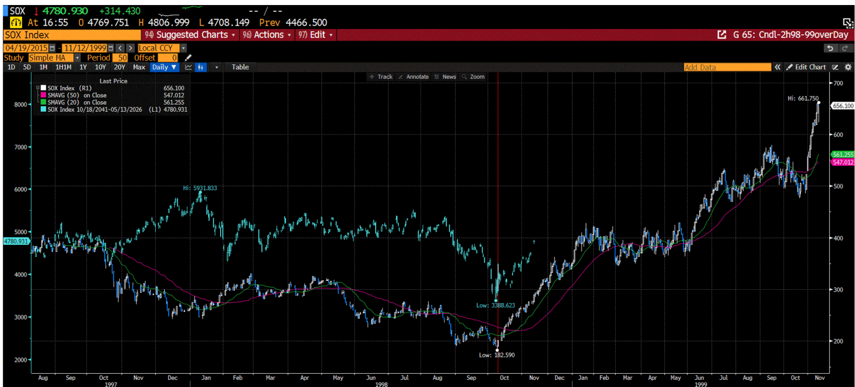Image resolution: width=855 pixels, height=387 pixels.
Task: Click the undo arrow near the date range
Action: point(830,48)
